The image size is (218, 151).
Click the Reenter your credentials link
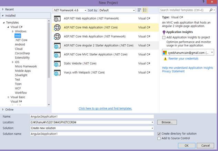183,58
